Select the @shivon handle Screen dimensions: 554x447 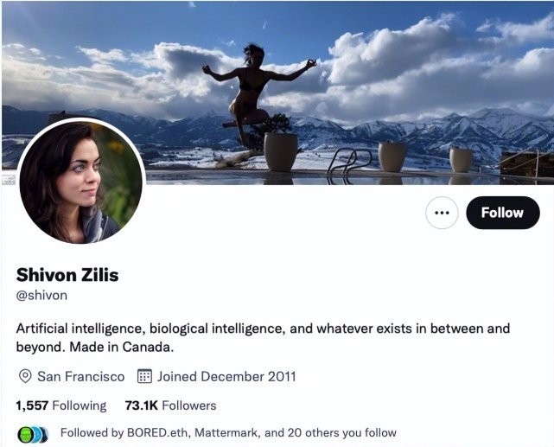pos(41,295)
